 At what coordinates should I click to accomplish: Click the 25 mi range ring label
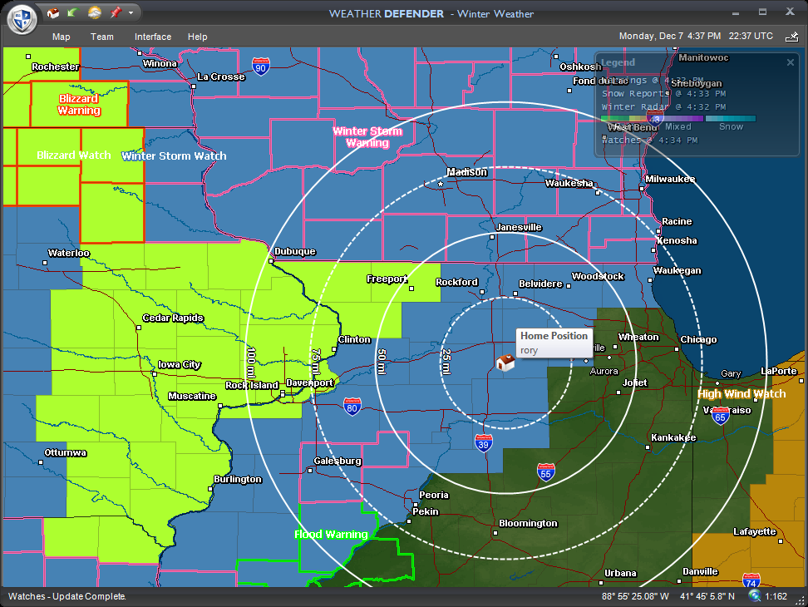[x=446, y=362]
